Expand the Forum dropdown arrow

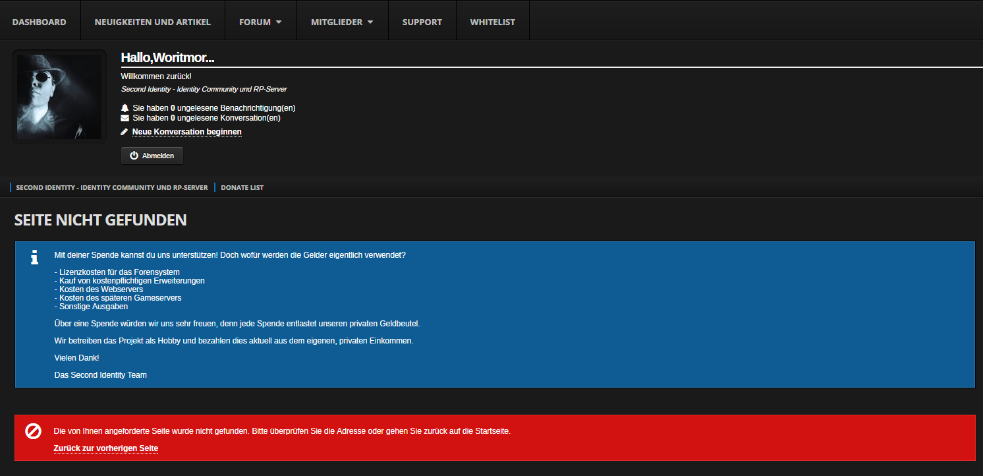pos(279,22)
